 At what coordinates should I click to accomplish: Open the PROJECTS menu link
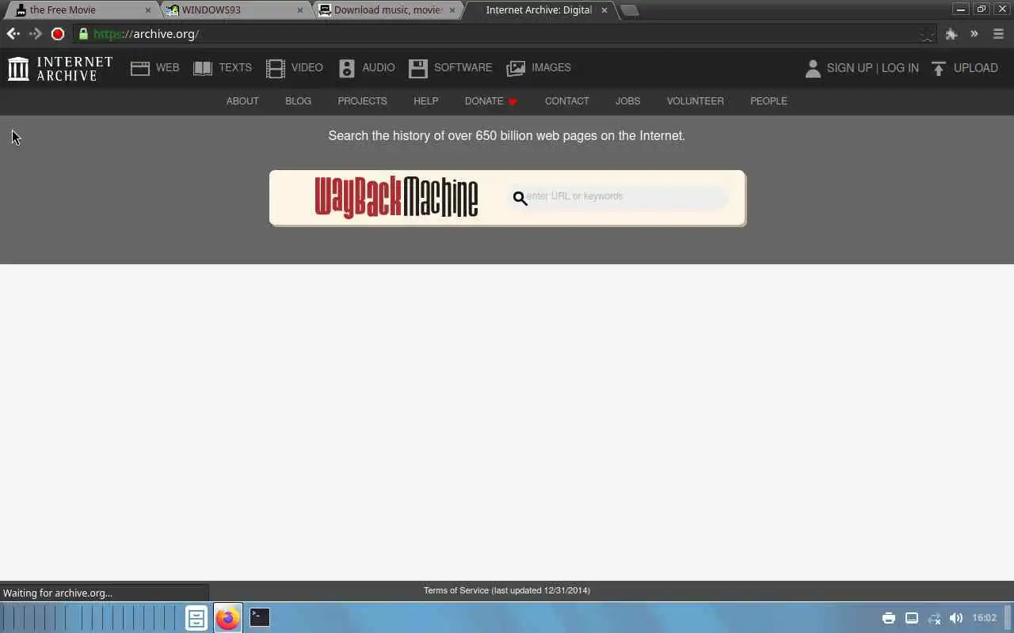click(362, 101)
